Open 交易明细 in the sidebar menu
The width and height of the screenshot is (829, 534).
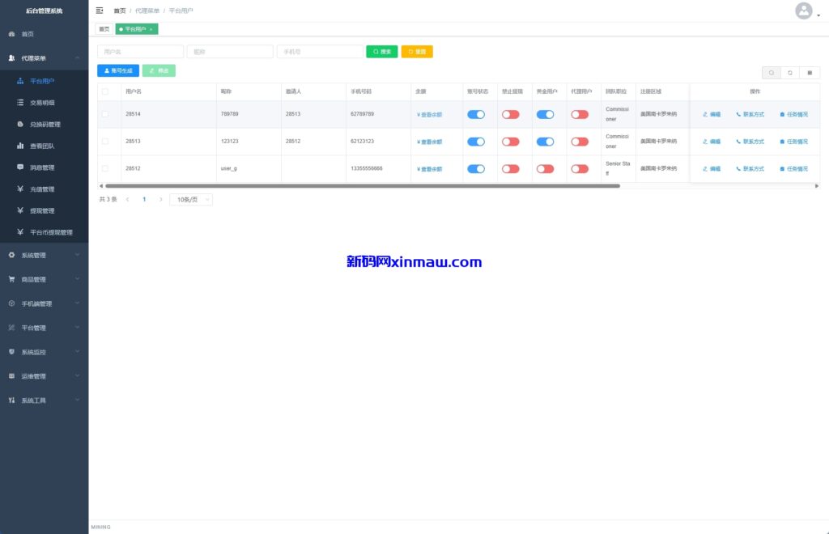click(x=42, y=103)
